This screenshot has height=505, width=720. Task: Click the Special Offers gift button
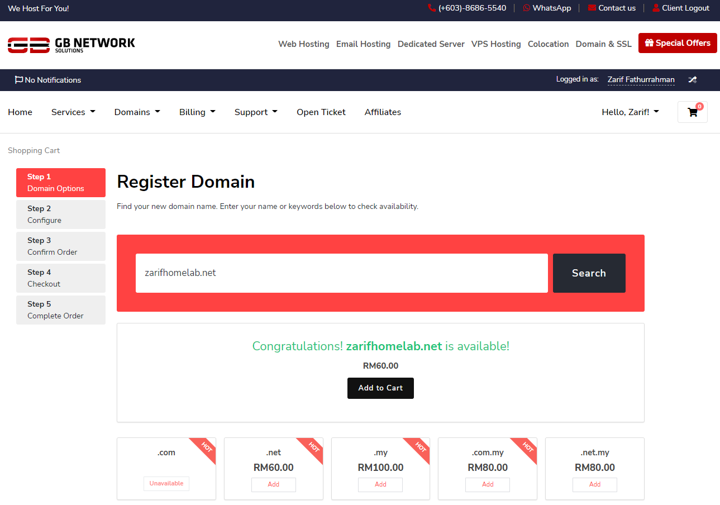[x=677, y=43]
